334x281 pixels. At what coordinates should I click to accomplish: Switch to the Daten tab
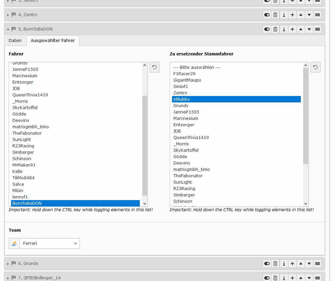point(15,41)
